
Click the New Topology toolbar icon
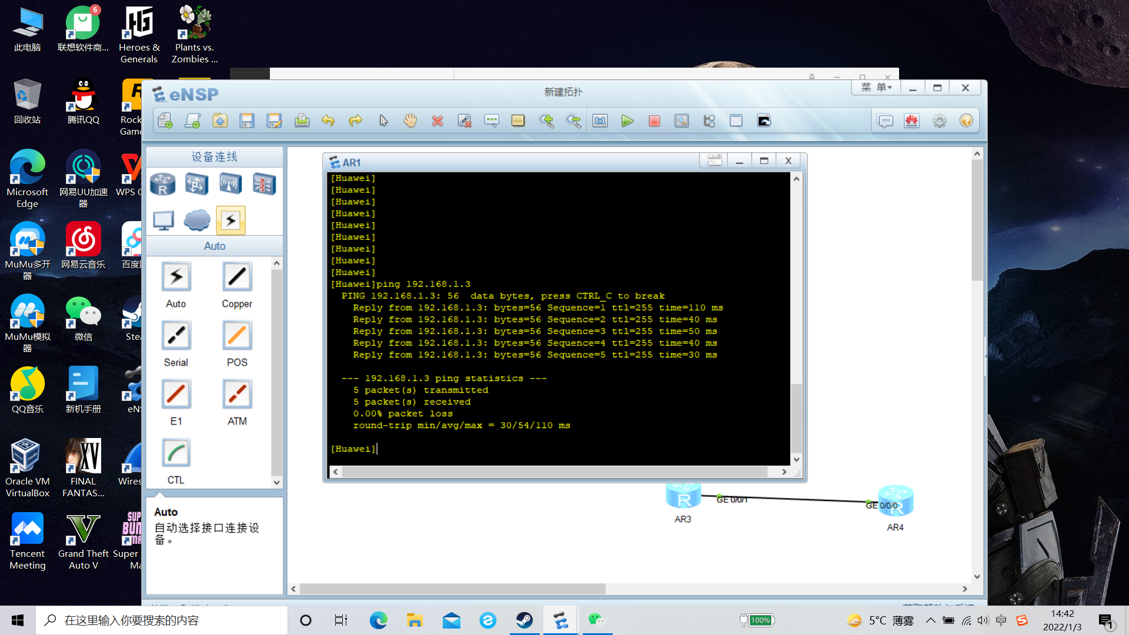(x=165, y=121)
